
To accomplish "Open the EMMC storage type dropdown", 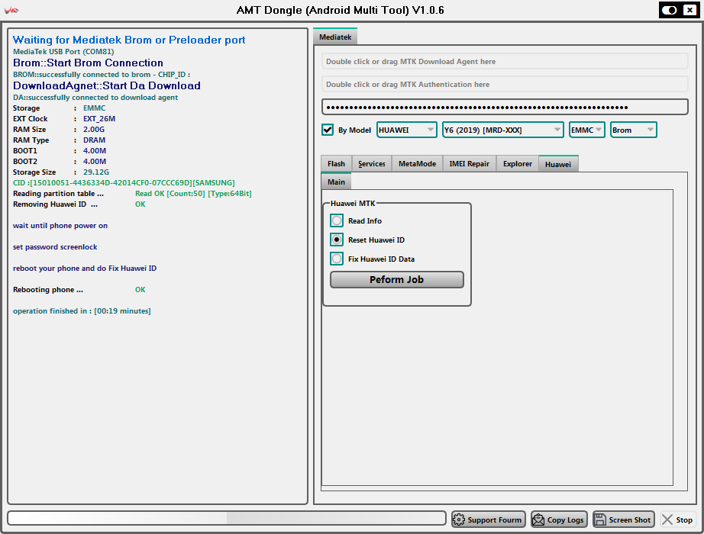I will (586, 130).
